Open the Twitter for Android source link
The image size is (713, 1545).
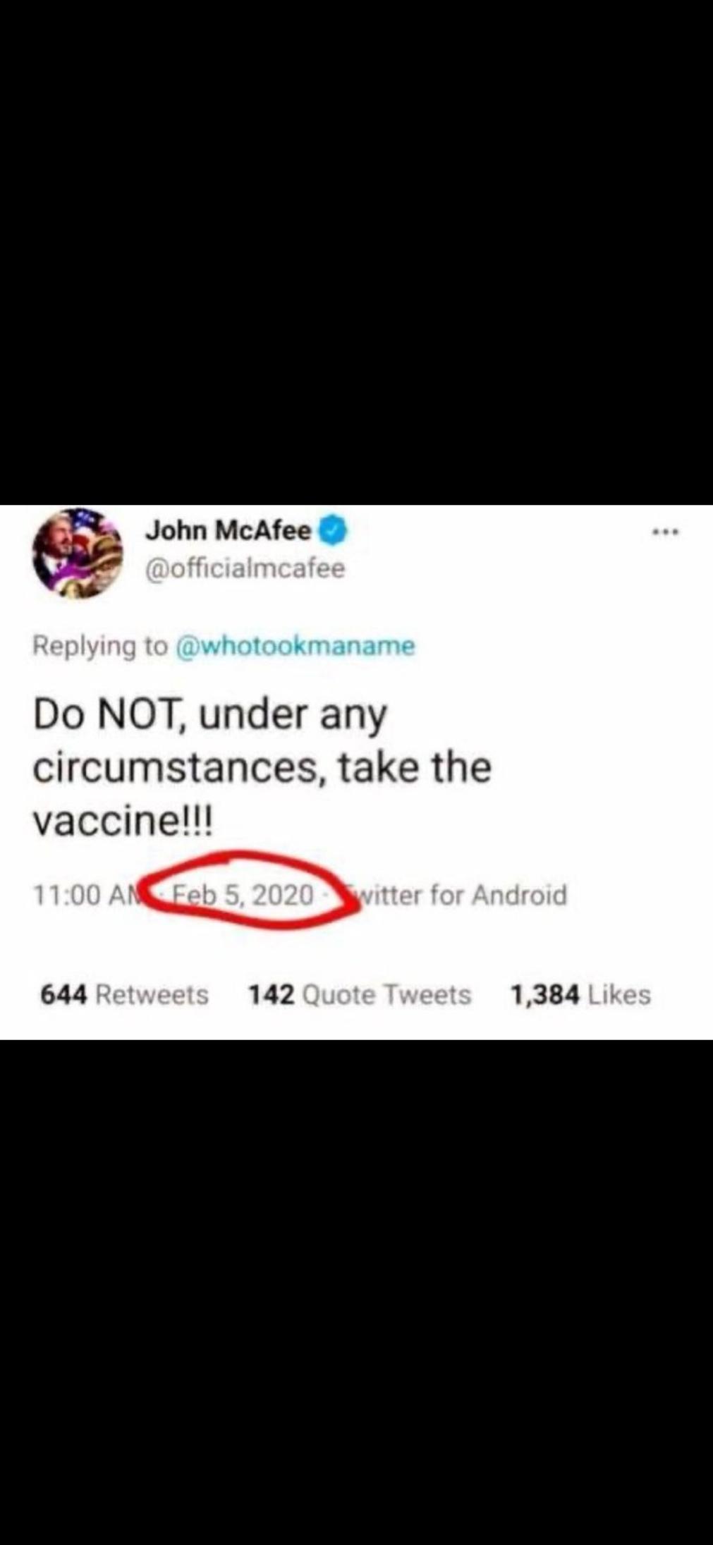pyautogui.click(x=462, y=895)
